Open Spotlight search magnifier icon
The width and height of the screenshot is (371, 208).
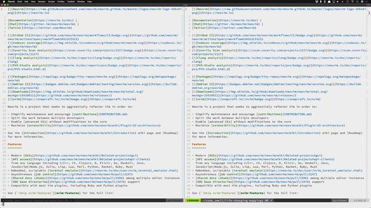coord(357,1)
